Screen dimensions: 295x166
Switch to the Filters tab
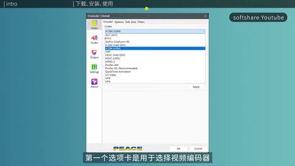pyautogui.click(x=141, y=22)
